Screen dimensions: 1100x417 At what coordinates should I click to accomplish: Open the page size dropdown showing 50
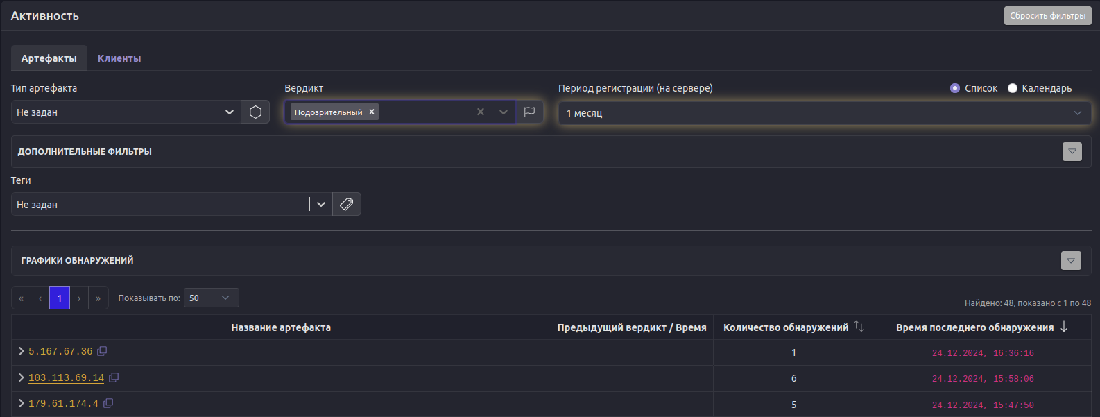(x=211, y=298)
